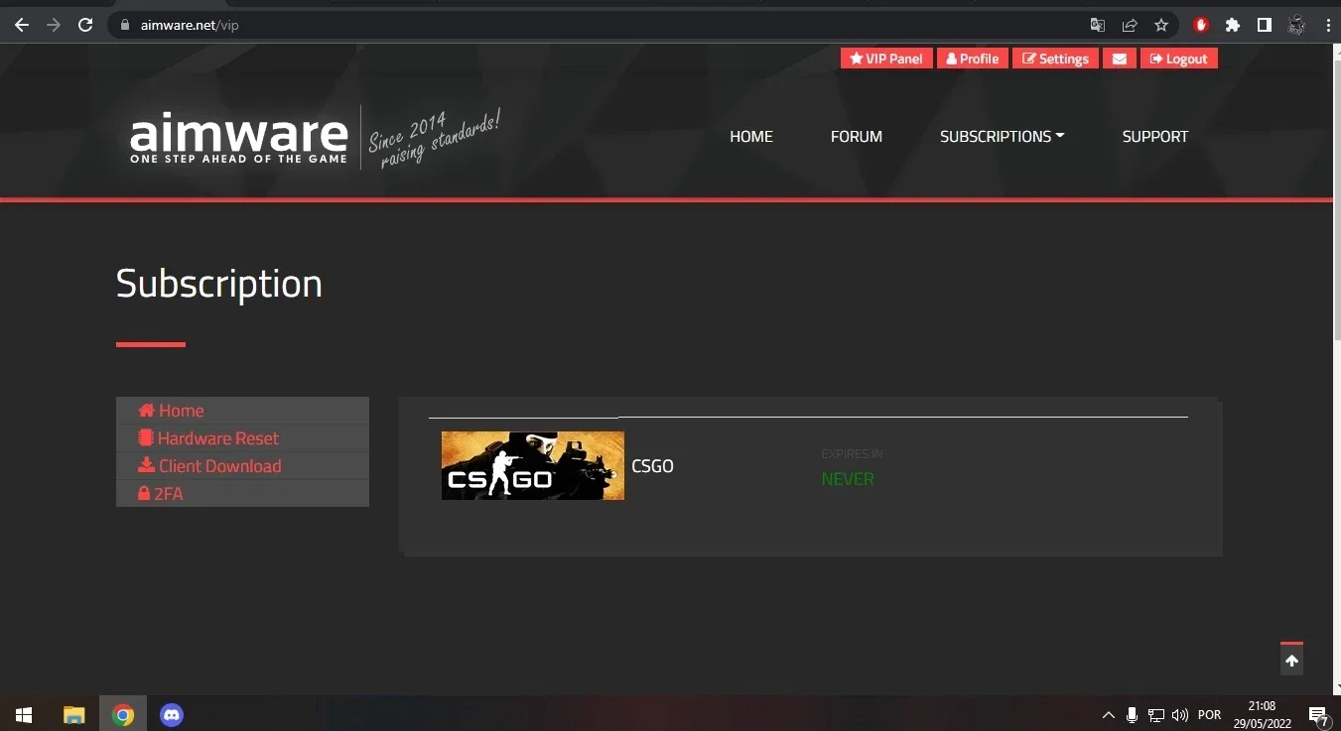Click the address bar URL field
Screen dimensions: 1341x731
click(596, 25)
